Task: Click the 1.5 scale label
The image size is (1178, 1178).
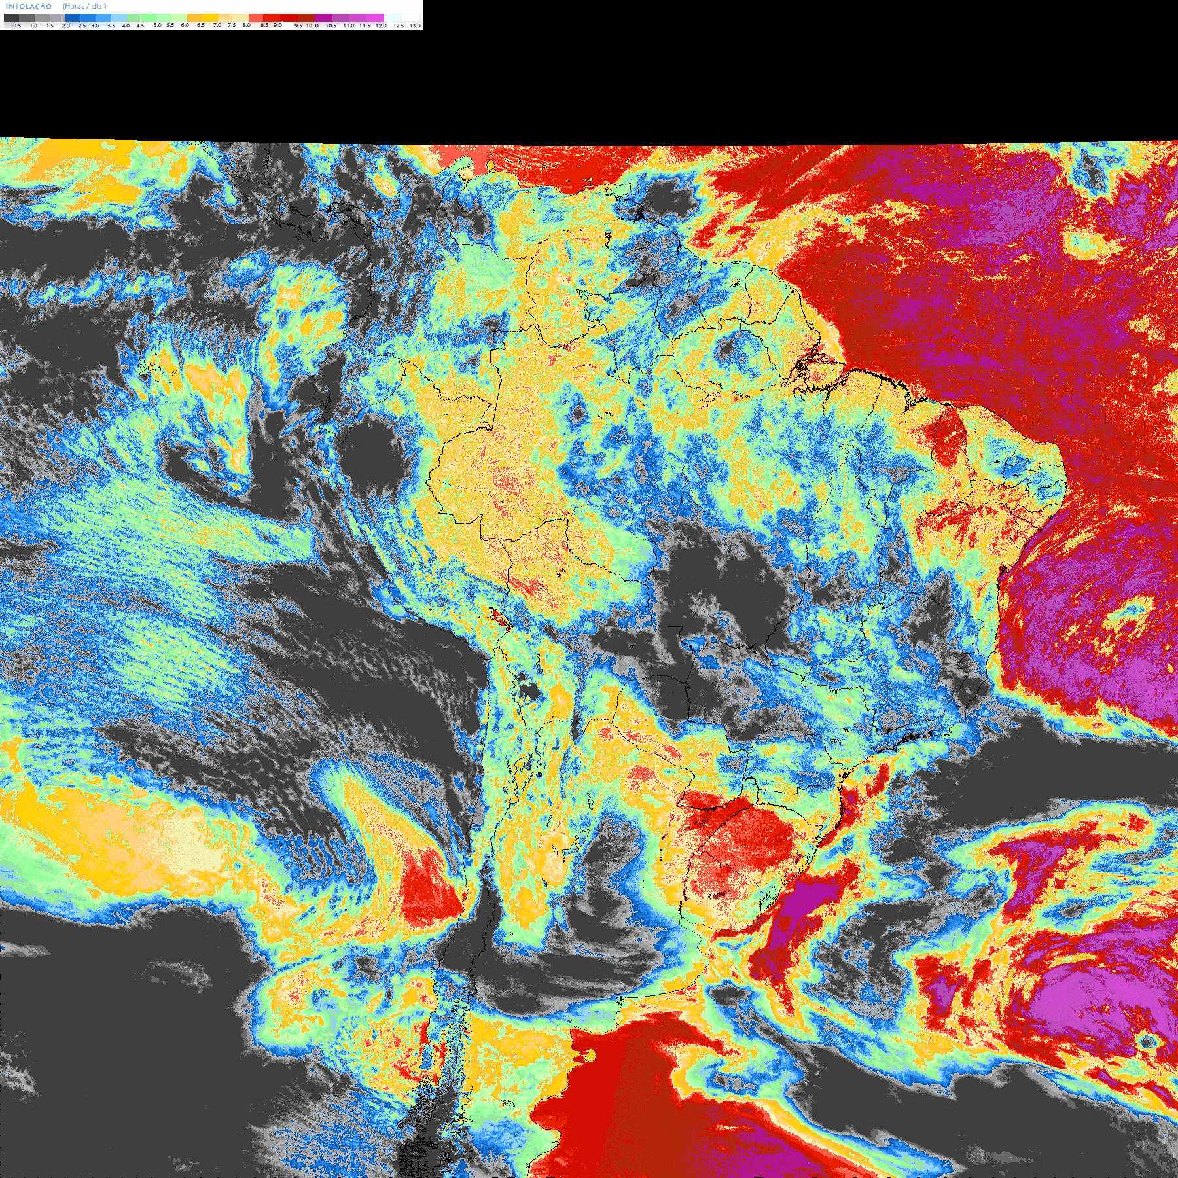Action: click(x=50, y=26)
